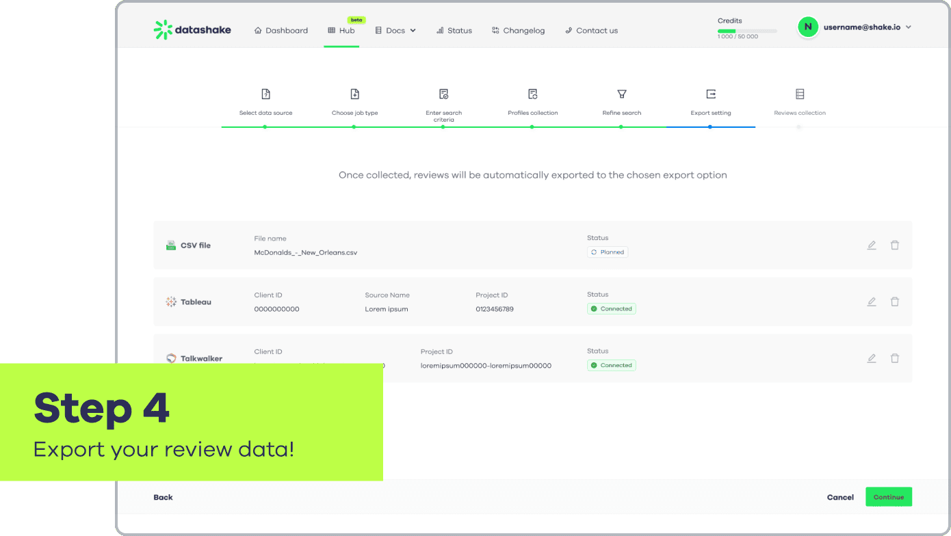Click the Planned status badge on CSV row
The height and width of the screenshot is (536, 951).
pos(607,252)
